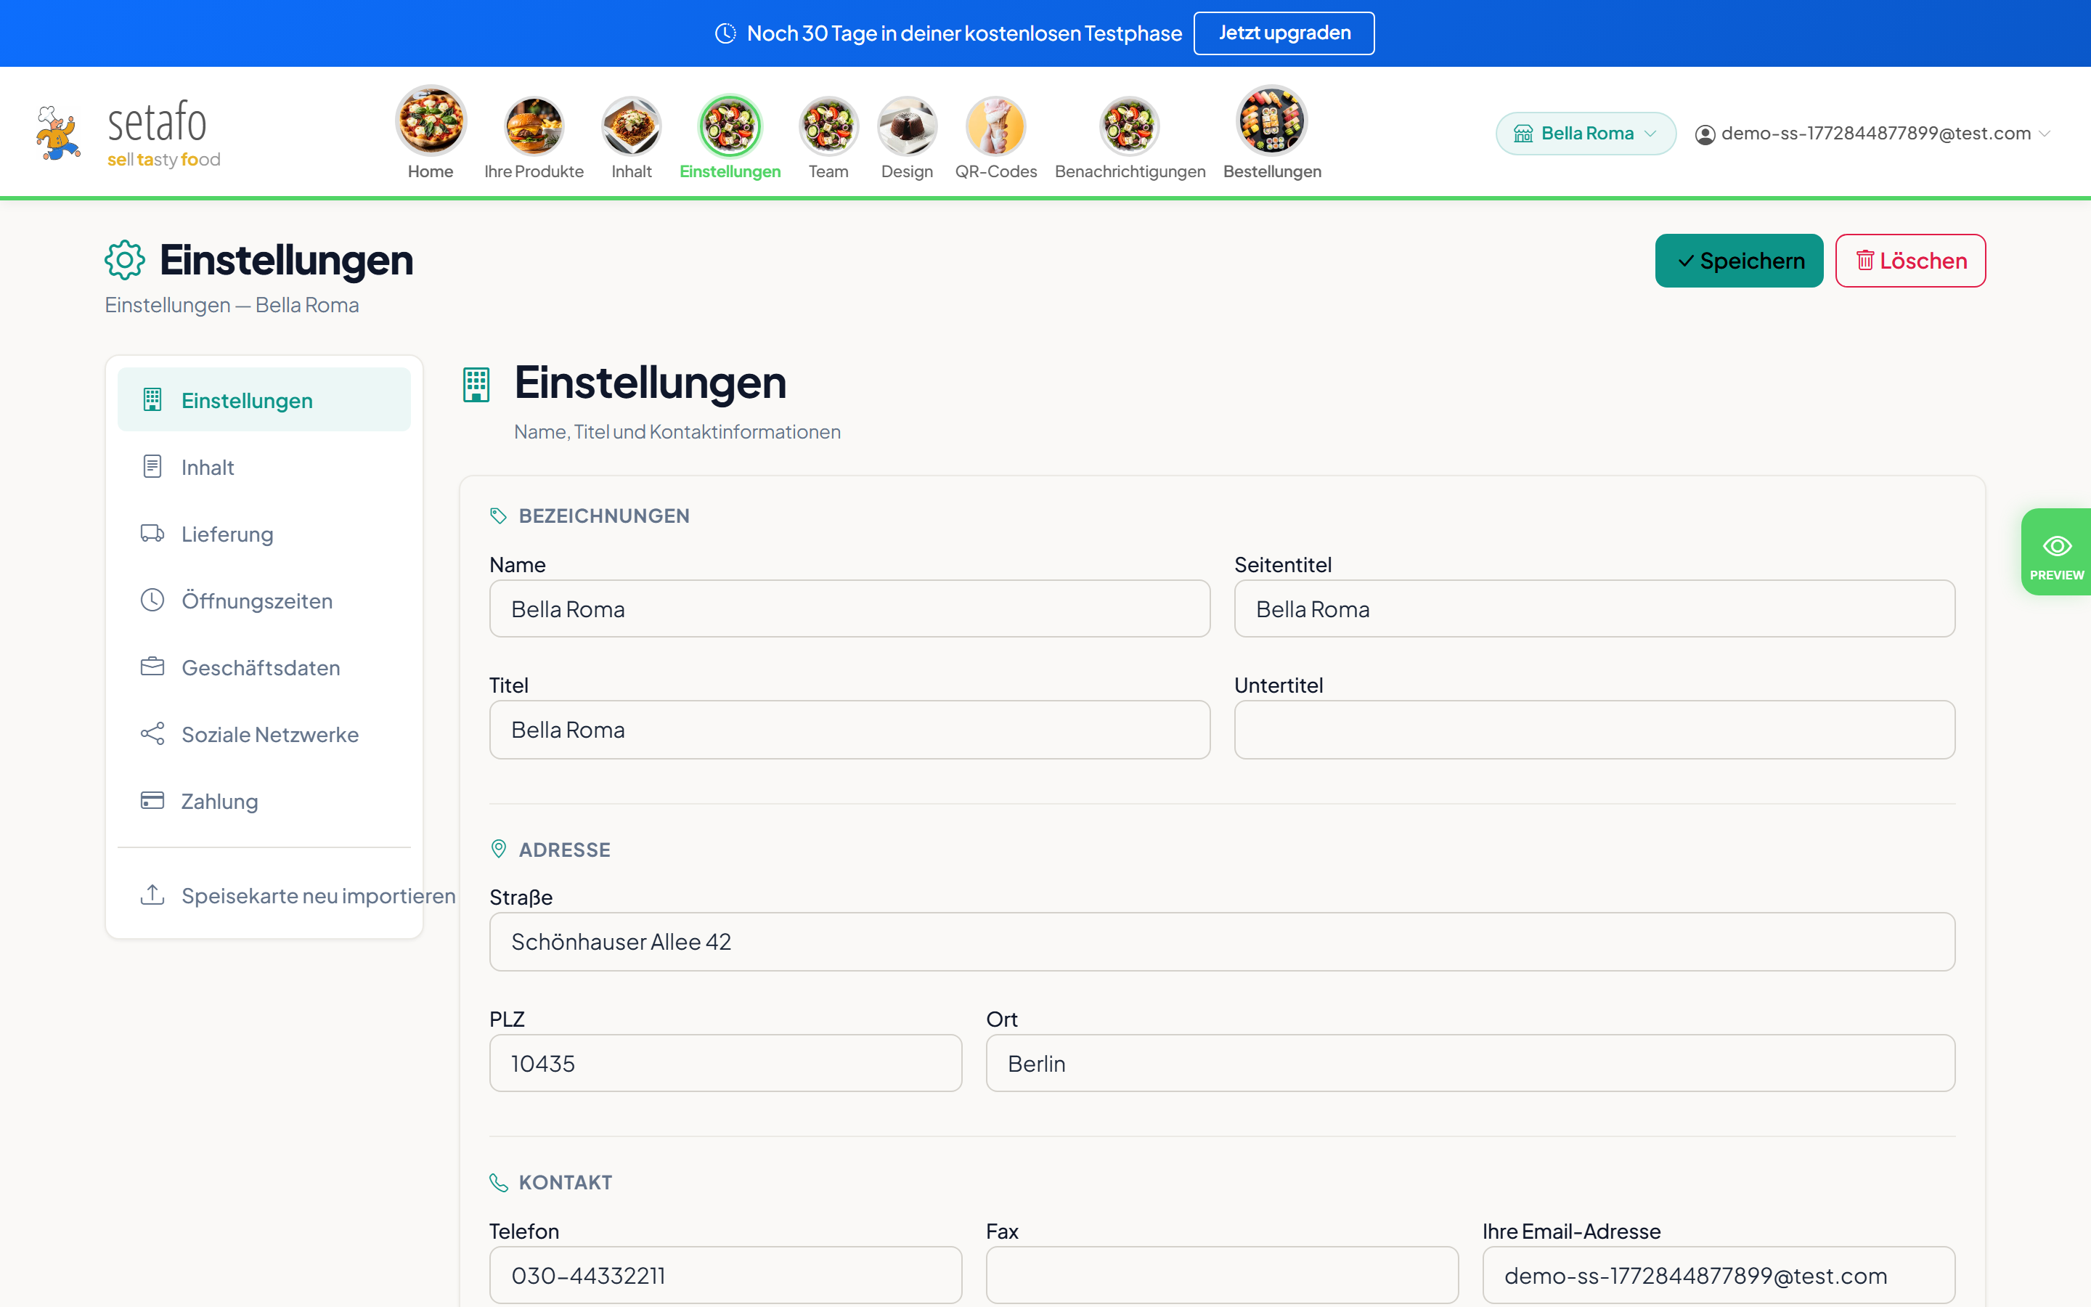The image size is (2091, 1307).
Task: Click the share icon for Soziale Netzwerke
Action: (152, 734)
